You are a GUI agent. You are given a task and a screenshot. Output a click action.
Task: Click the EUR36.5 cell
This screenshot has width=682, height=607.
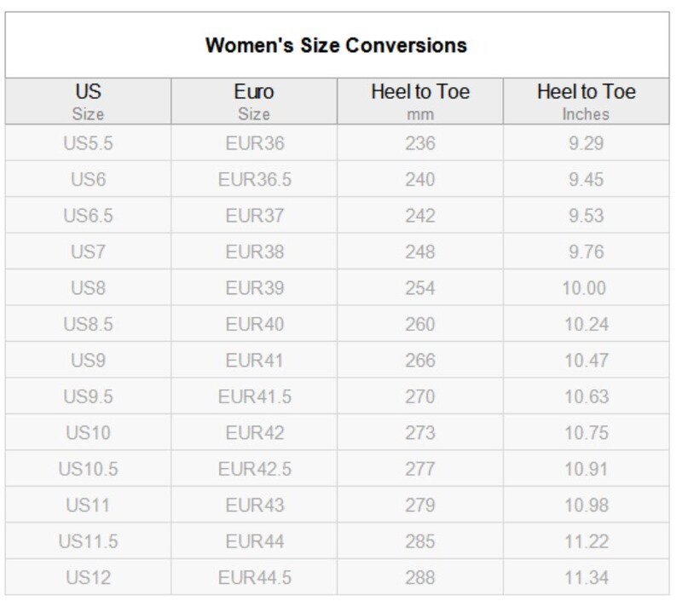click(254, 179)
